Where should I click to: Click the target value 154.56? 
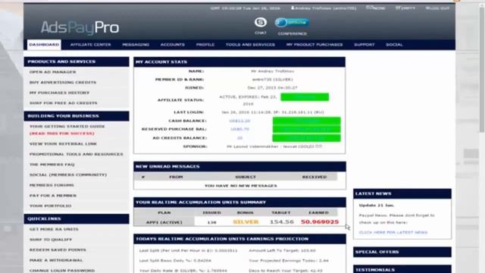(x=281, y=222)
